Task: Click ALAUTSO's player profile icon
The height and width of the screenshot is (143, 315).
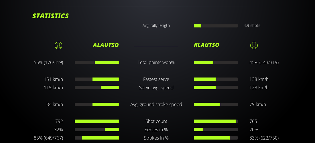Action: point(58,45)
